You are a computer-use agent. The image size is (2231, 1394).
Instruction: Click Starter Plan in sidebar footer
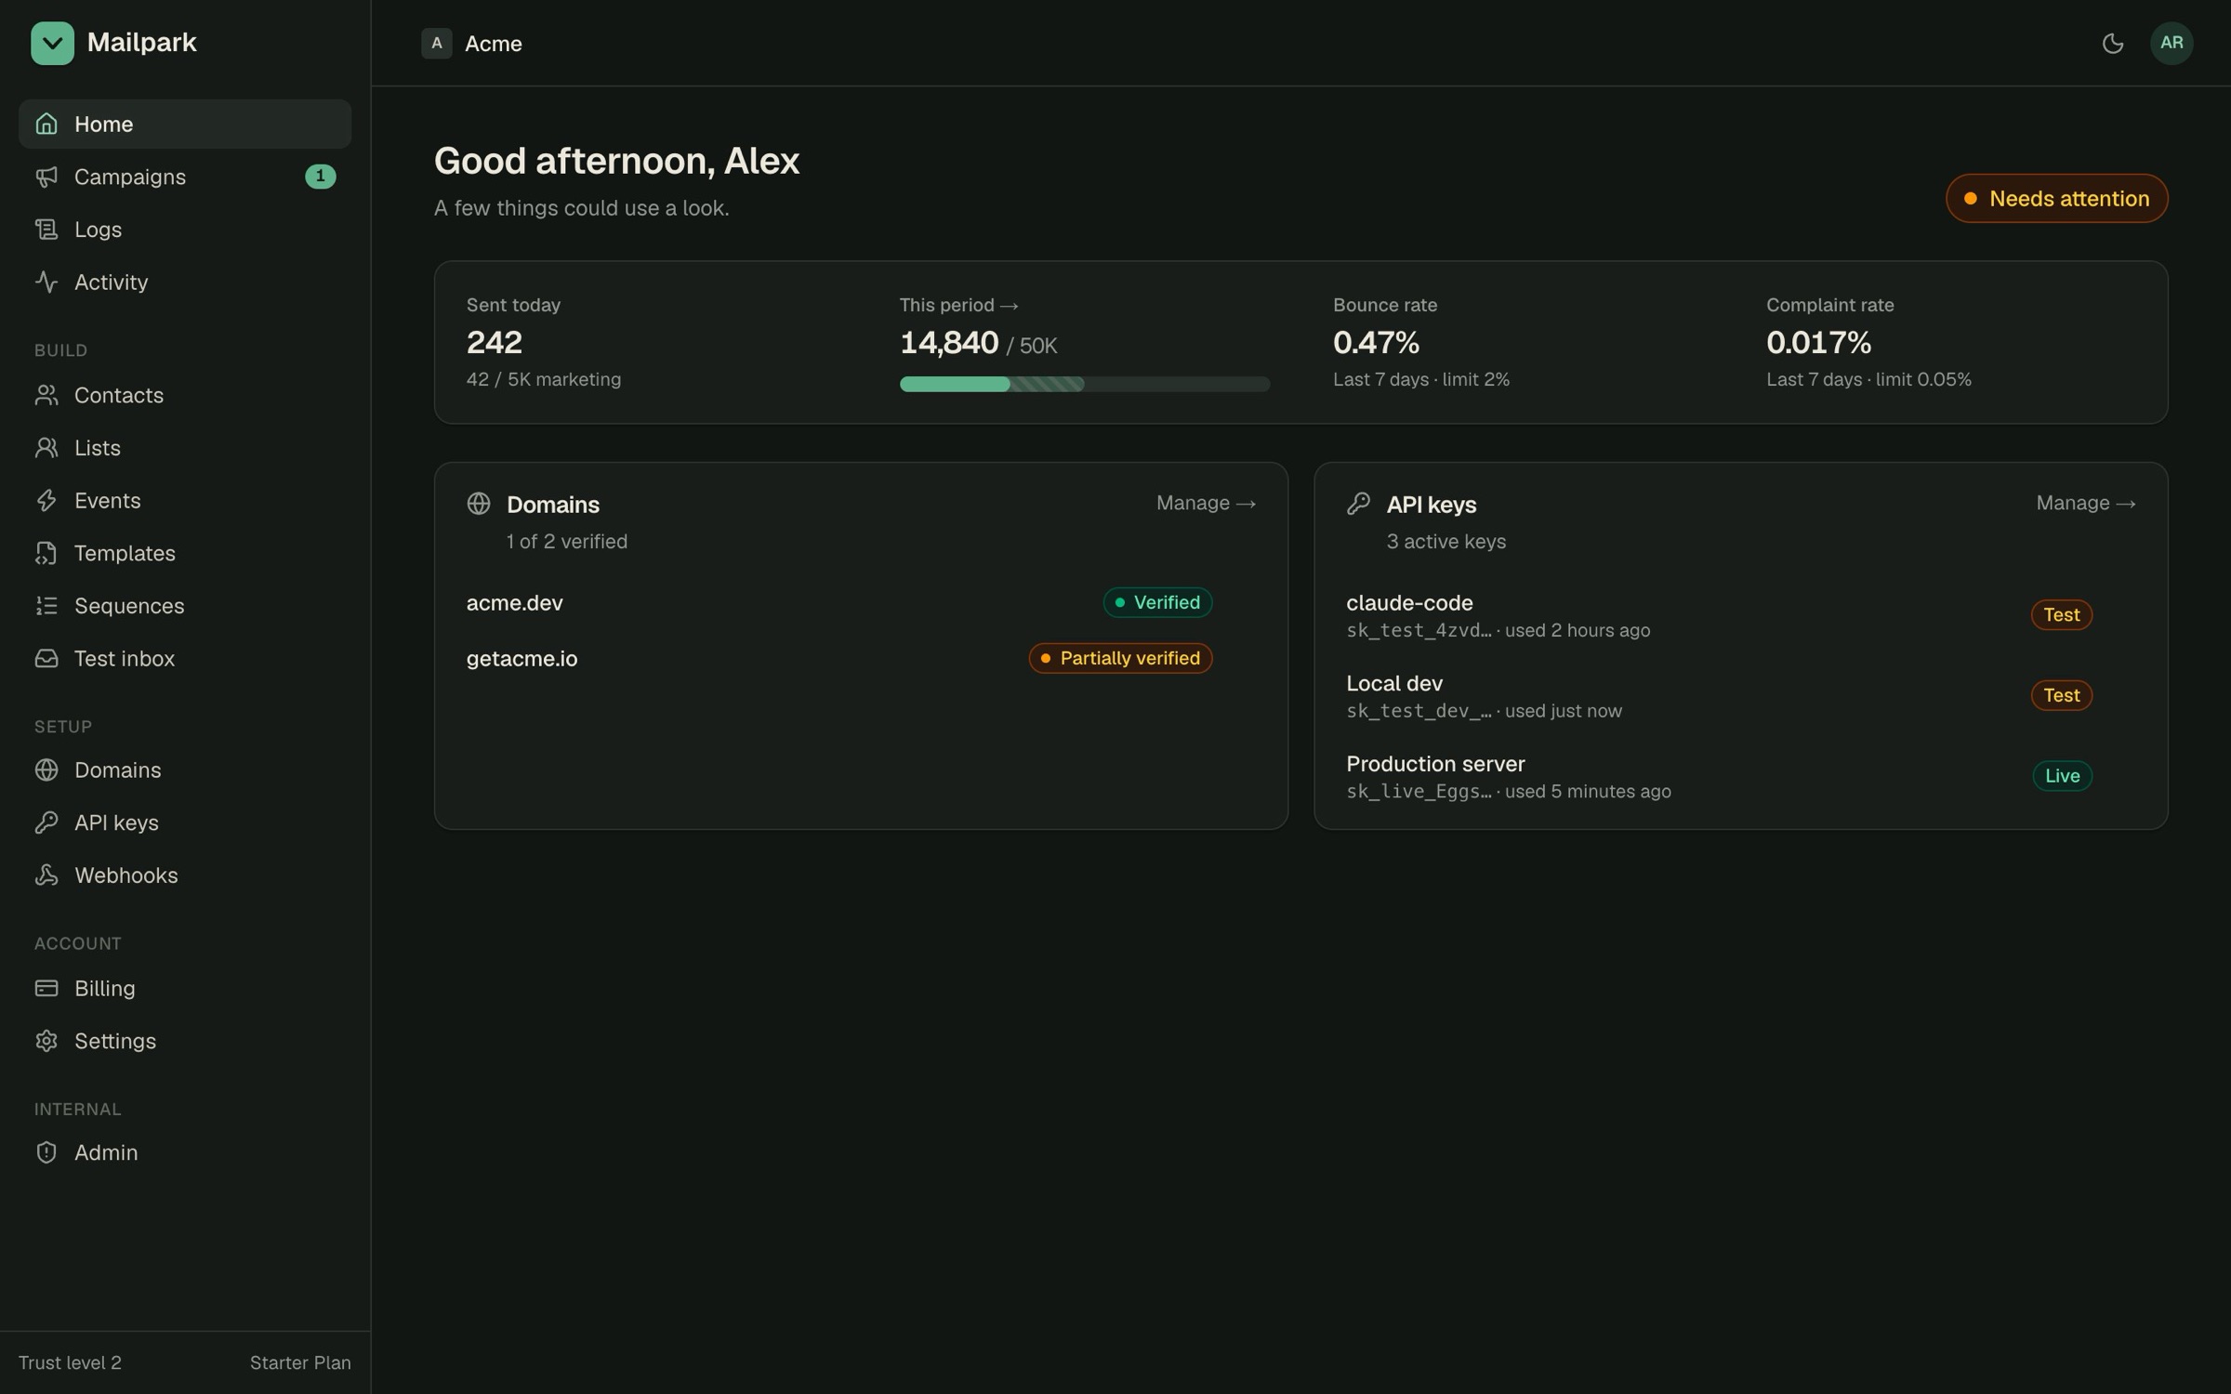click(300, 1362)
